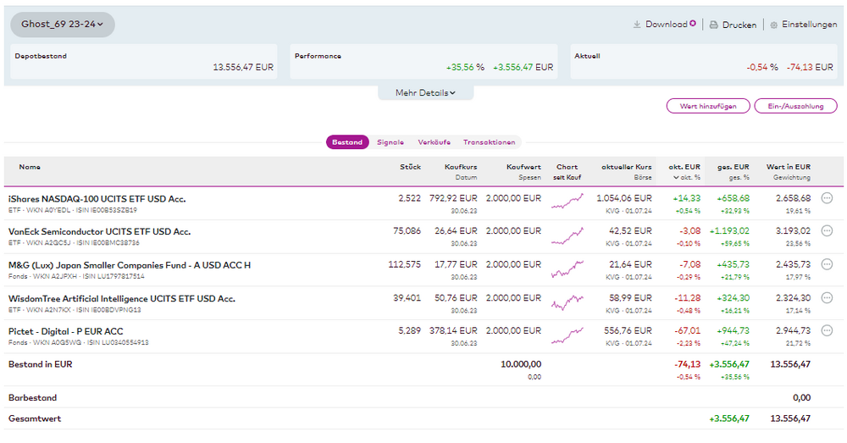This screenshot has width=847, height=443.
Task: Click the VanEck Semiconductor sparkline chart
Action: (567, 235)
